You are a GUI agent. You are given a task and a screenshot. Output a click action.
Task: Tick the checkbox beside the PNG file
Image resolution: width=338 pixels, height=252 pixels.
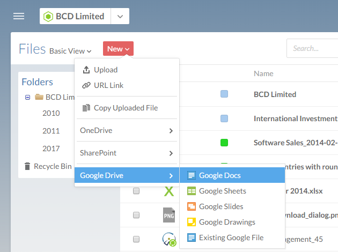[136, 215]
